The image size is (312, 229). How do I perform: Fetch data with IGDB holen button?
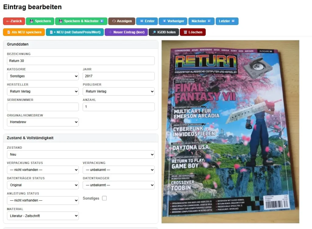pos(164,32)
